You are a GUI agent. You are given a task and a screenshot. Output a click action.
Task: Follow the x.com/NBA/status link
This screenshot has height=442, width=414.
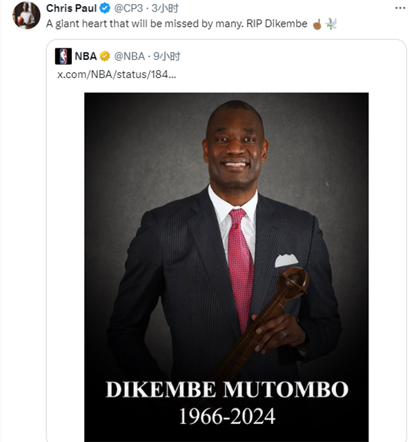click(116, 73)
